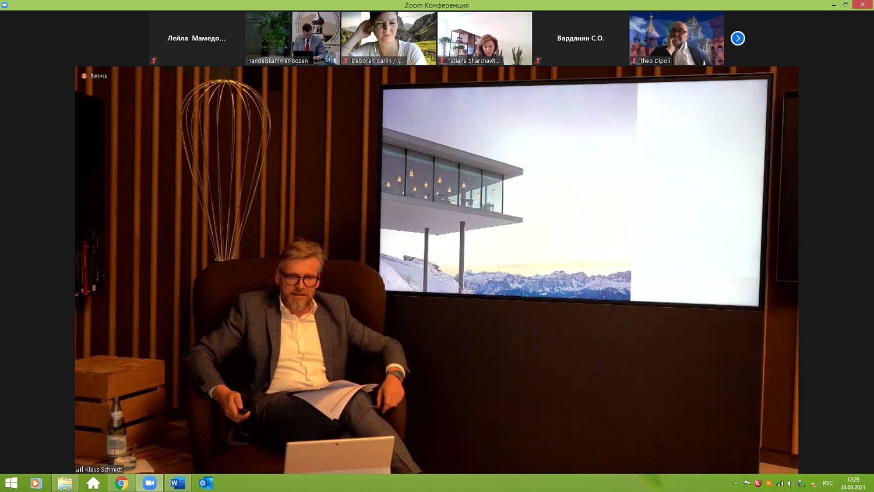Click the green checkmark recording tray icon
Viewport: 874px width, 492px height.
[813, 484]
